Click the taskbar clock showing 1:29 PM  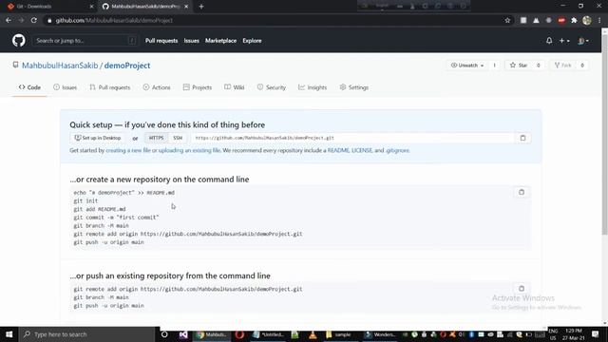coord(574,334)
